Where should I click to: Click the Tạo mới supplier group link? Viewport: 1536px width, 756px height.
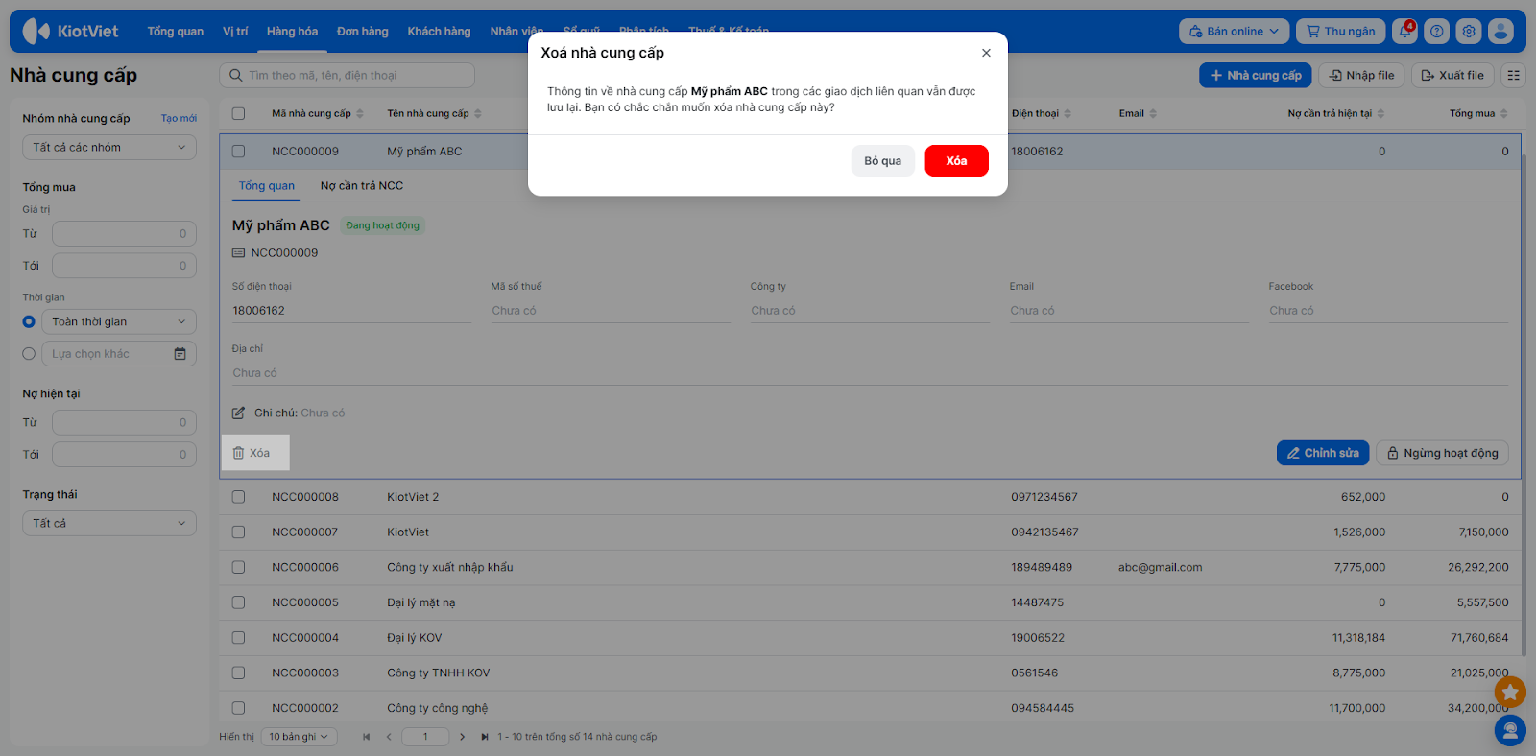[179, 119]
